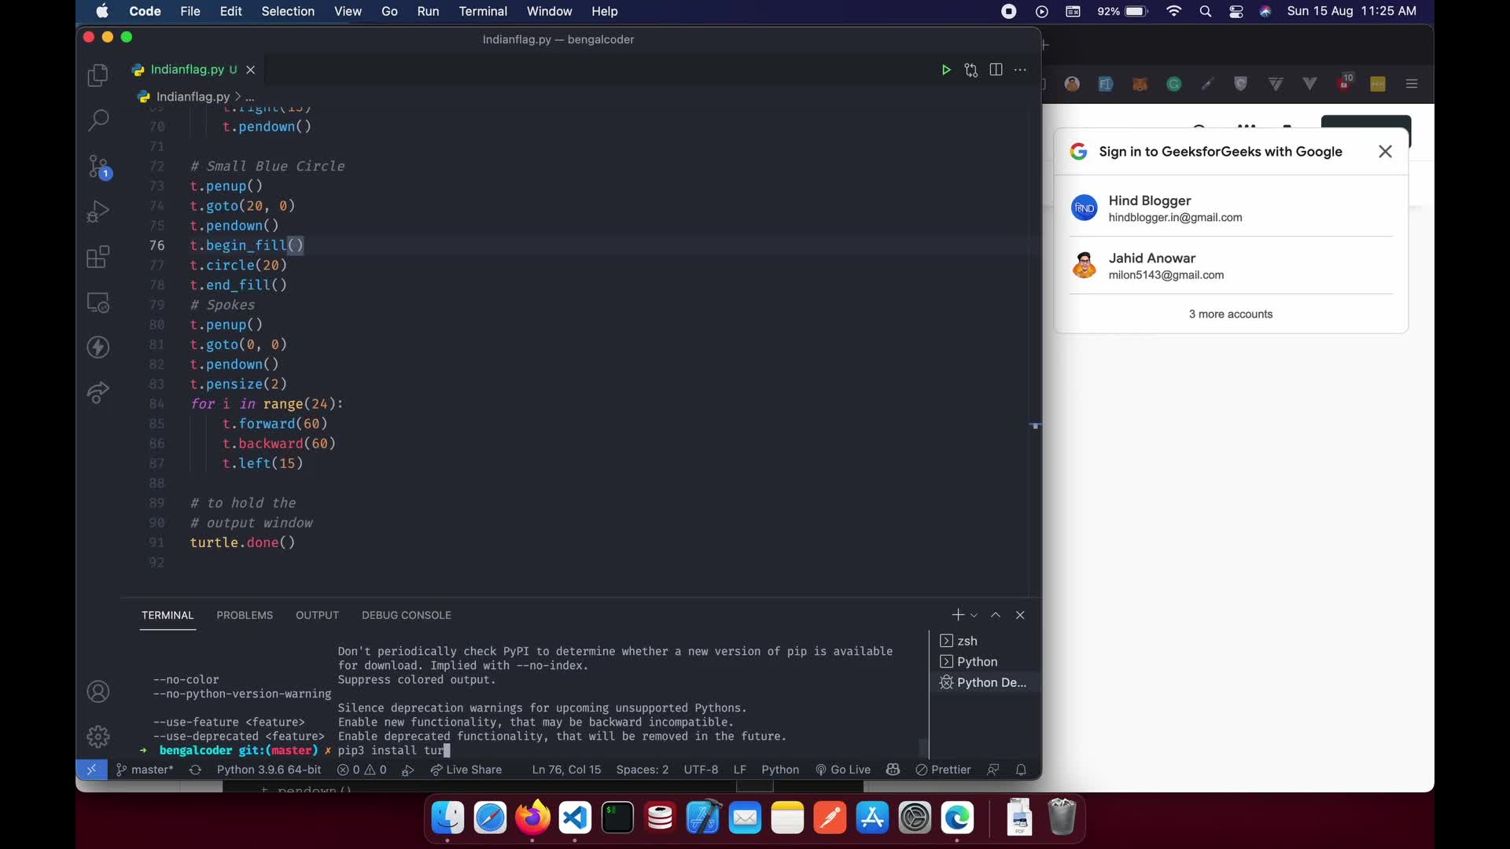Click the feedback icon in status bar
The image size is (1510, 849).
(x=993, y=770)
